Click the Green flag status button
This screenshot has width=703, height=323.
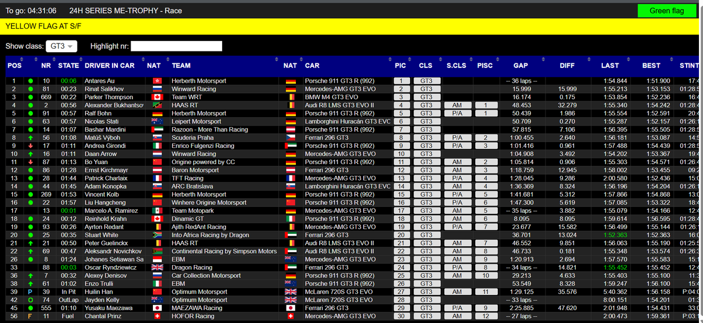tap(667, 11)
